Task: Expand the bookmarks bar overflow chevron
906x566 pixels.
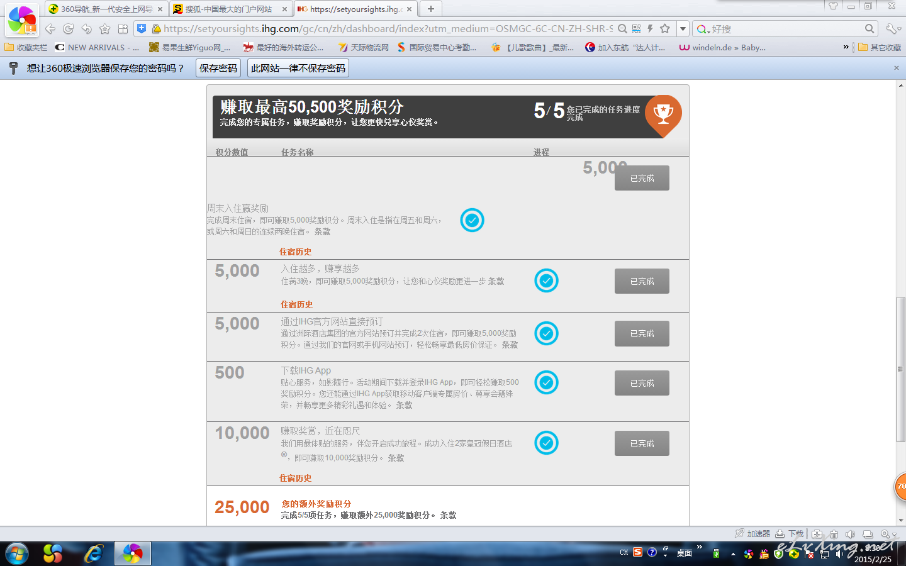Action: click(846, 47)
